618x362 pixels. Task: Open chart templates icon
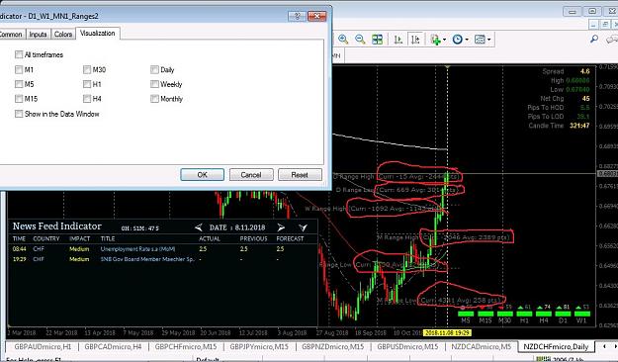tap(480, 39)
